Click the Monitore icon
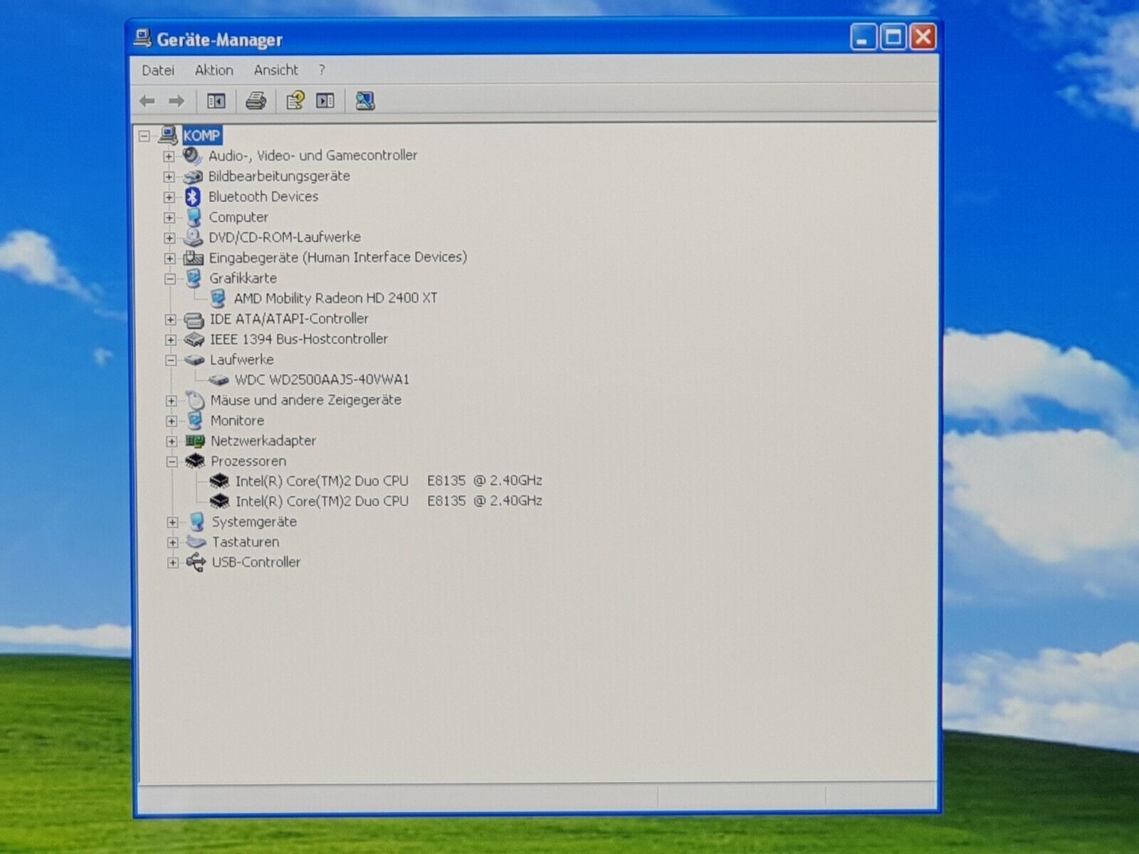This screenshot has width=1139, height=854. (194, 421)
